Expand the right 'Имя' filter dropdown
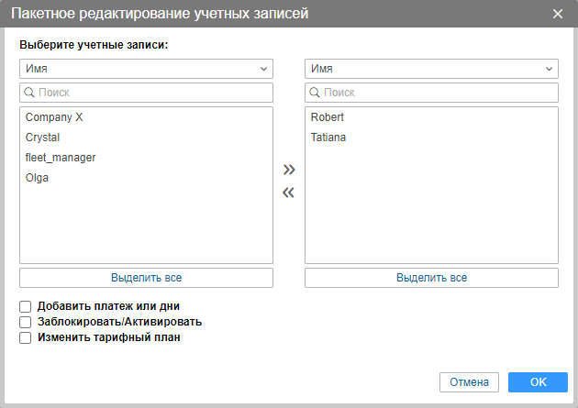578x408 pixels. 431,69
